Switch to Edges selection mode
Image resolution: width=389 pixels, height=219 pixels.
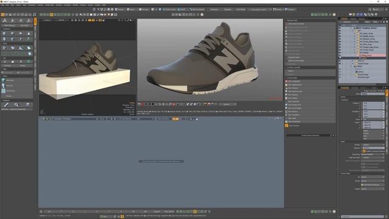click(x=131, y=10)
